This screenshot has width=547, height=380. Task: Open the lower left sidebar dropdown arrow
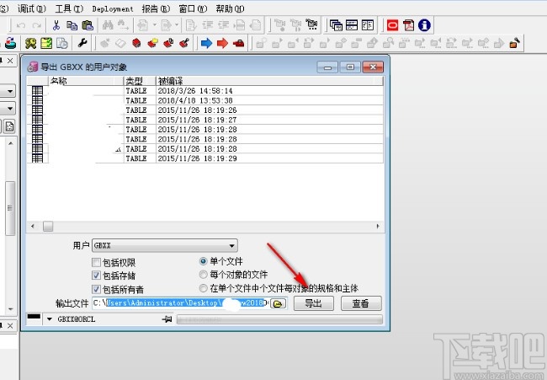10,108
